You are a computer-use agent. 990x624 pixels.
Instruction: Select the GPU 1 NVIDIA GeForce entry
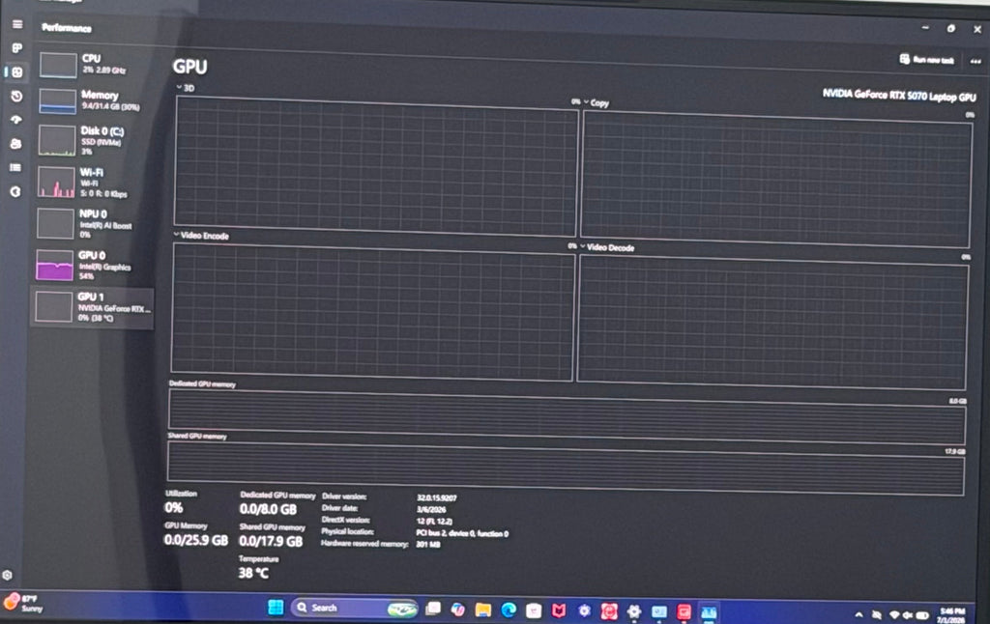[92, 307]
